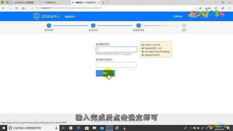Focus the 请设置新密码 input field

[x=116, y=49]
